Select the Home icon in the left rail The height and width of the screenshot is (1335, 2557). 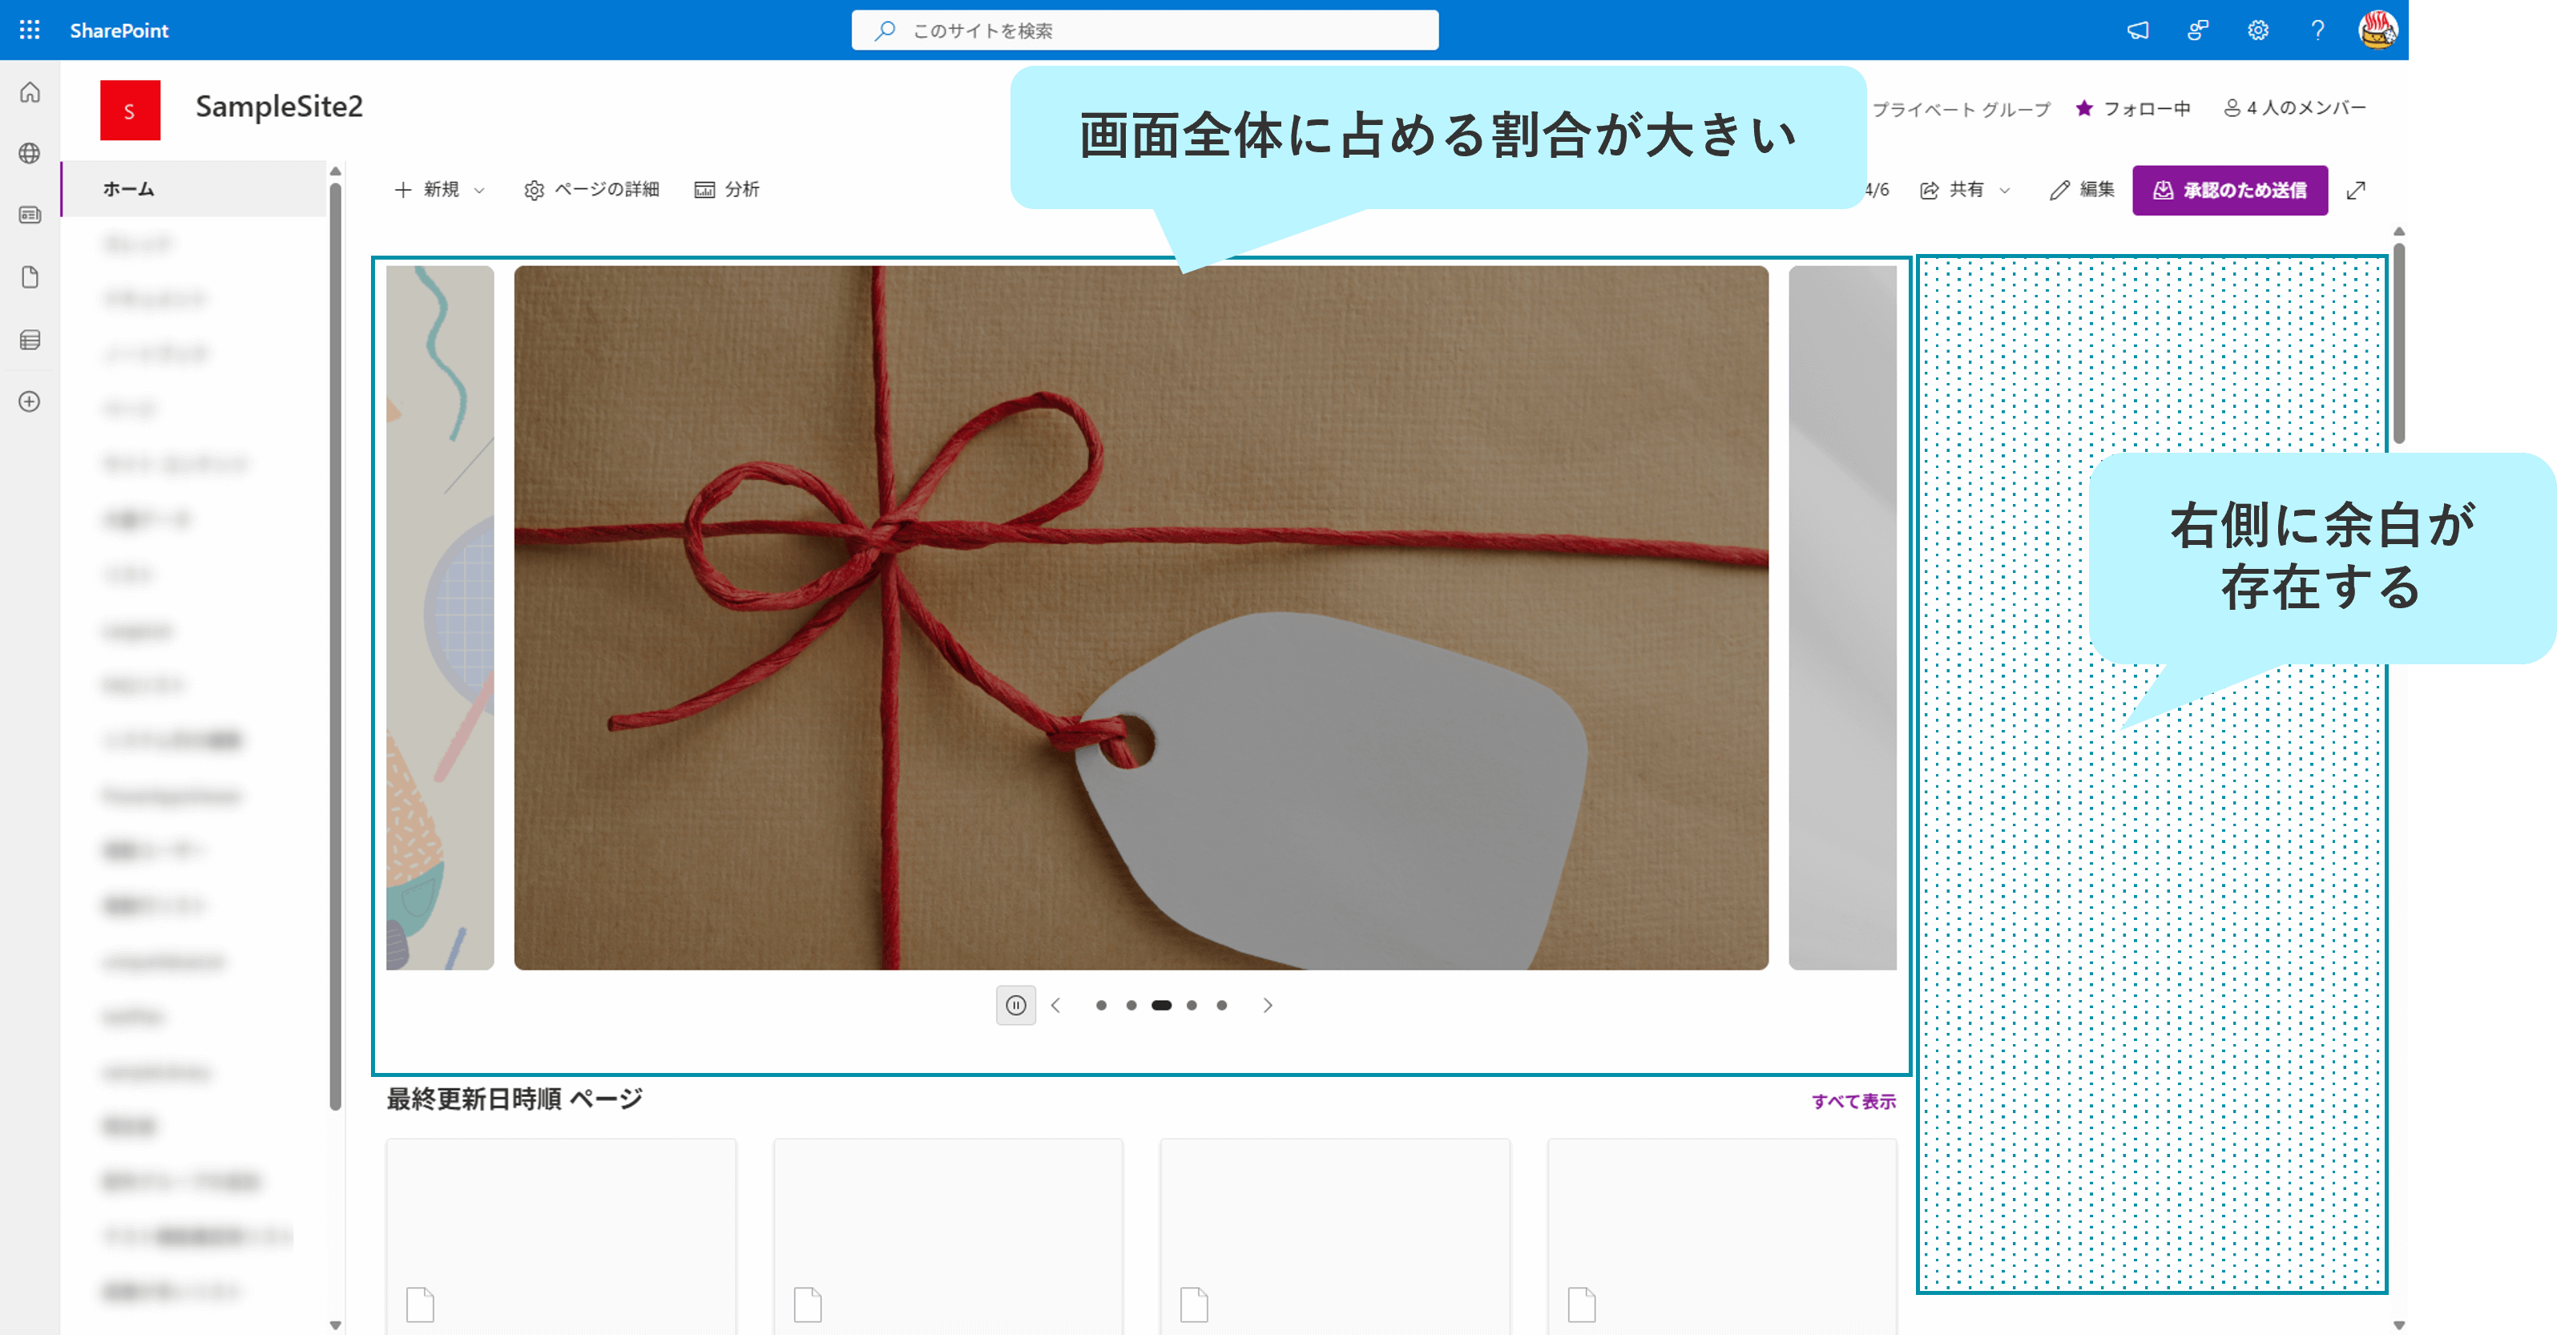(x=29, y=92)
